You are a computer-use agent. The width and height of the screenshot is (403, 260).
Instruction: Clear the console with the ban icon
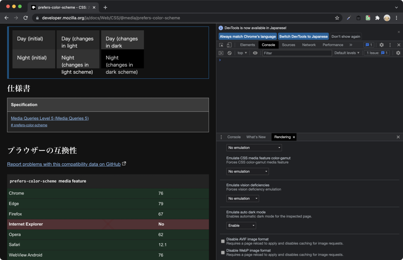click(x=229, y=53)
